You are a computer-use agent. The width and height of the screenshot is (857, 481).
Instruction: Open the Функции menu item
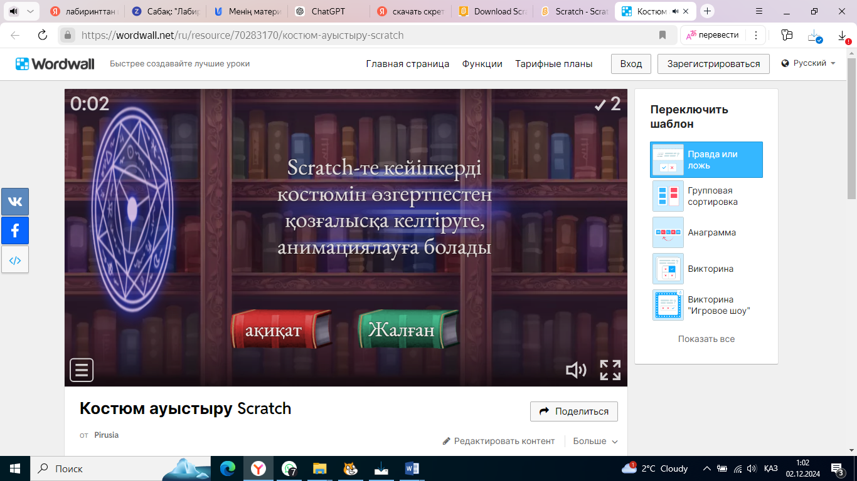coord(482,64)
